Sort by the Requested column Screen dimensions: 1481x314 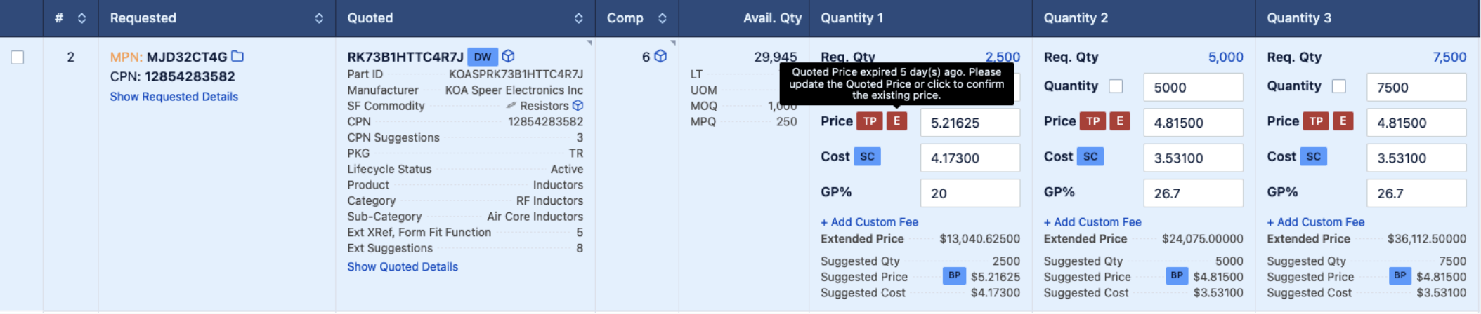coord(319,18)
